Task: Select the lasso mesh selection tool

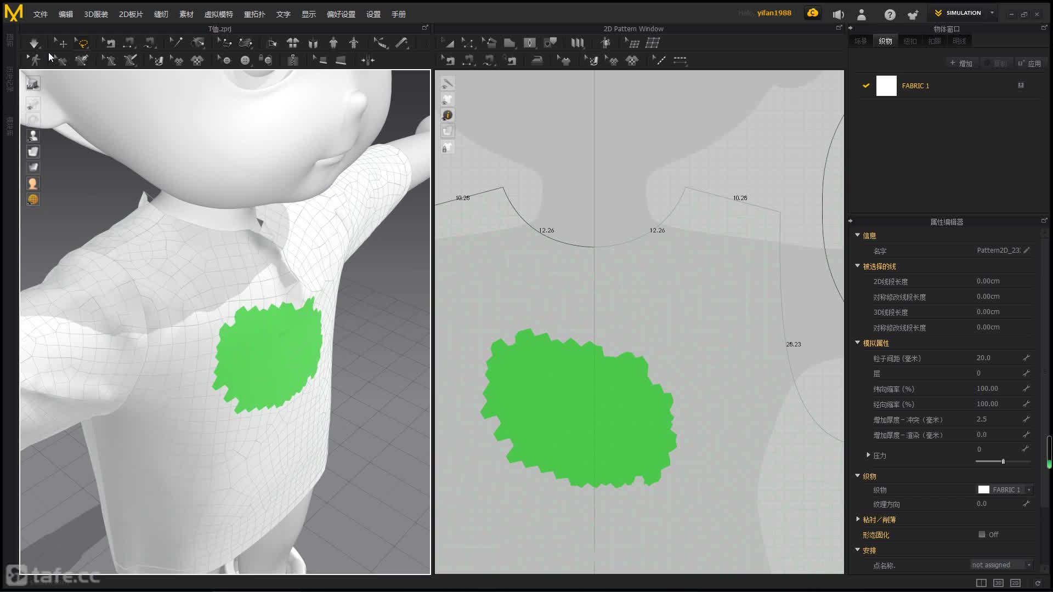Action: click(82, 43)
